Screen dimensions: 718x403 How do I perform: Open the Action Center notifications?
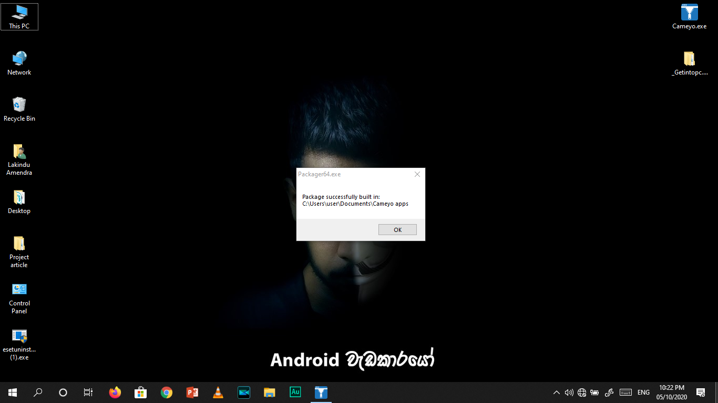click(701, 393)
